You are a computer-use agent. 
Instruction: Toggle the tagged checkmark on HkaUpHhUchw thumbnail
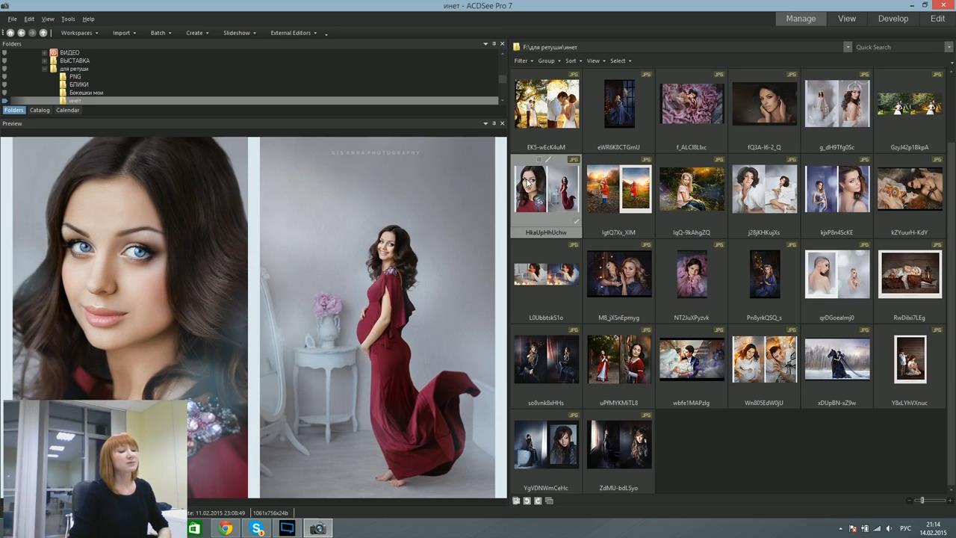coord(576,222)
